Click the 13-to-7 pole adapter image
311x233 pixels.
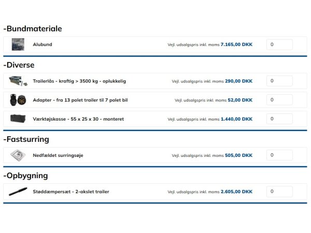(18, 100)
